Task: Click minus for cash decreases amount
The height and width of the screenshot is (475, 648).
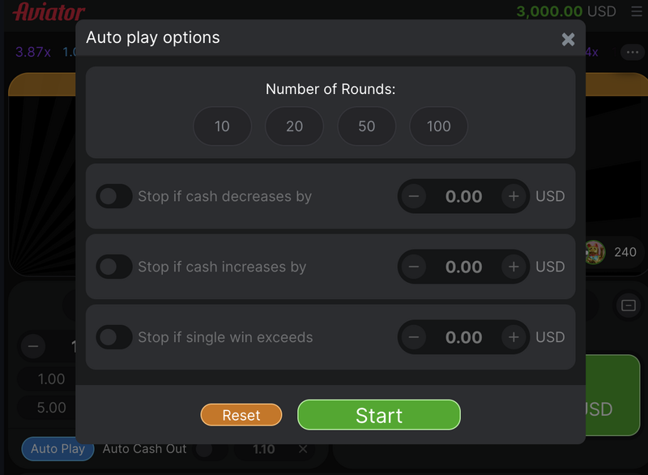Action: tap(414, 196)
